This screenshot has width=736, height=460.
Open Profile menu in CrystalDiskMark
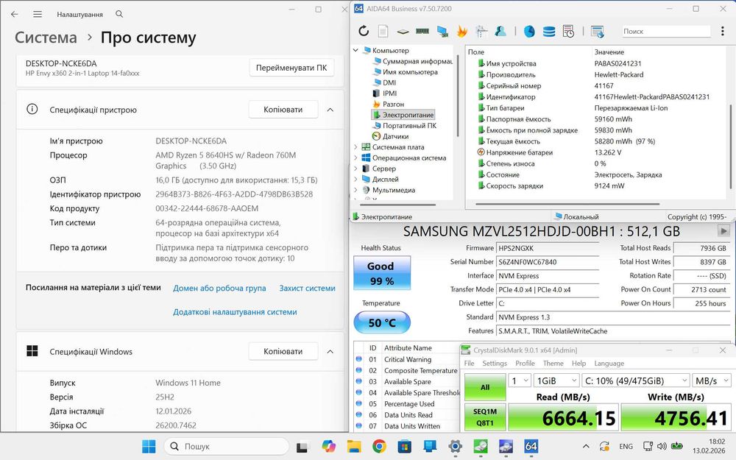click(x=525, y=364)
